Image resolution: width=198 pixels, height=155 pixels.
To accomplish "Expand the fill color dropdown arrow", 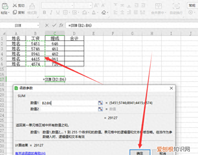I will coord(88,12).
